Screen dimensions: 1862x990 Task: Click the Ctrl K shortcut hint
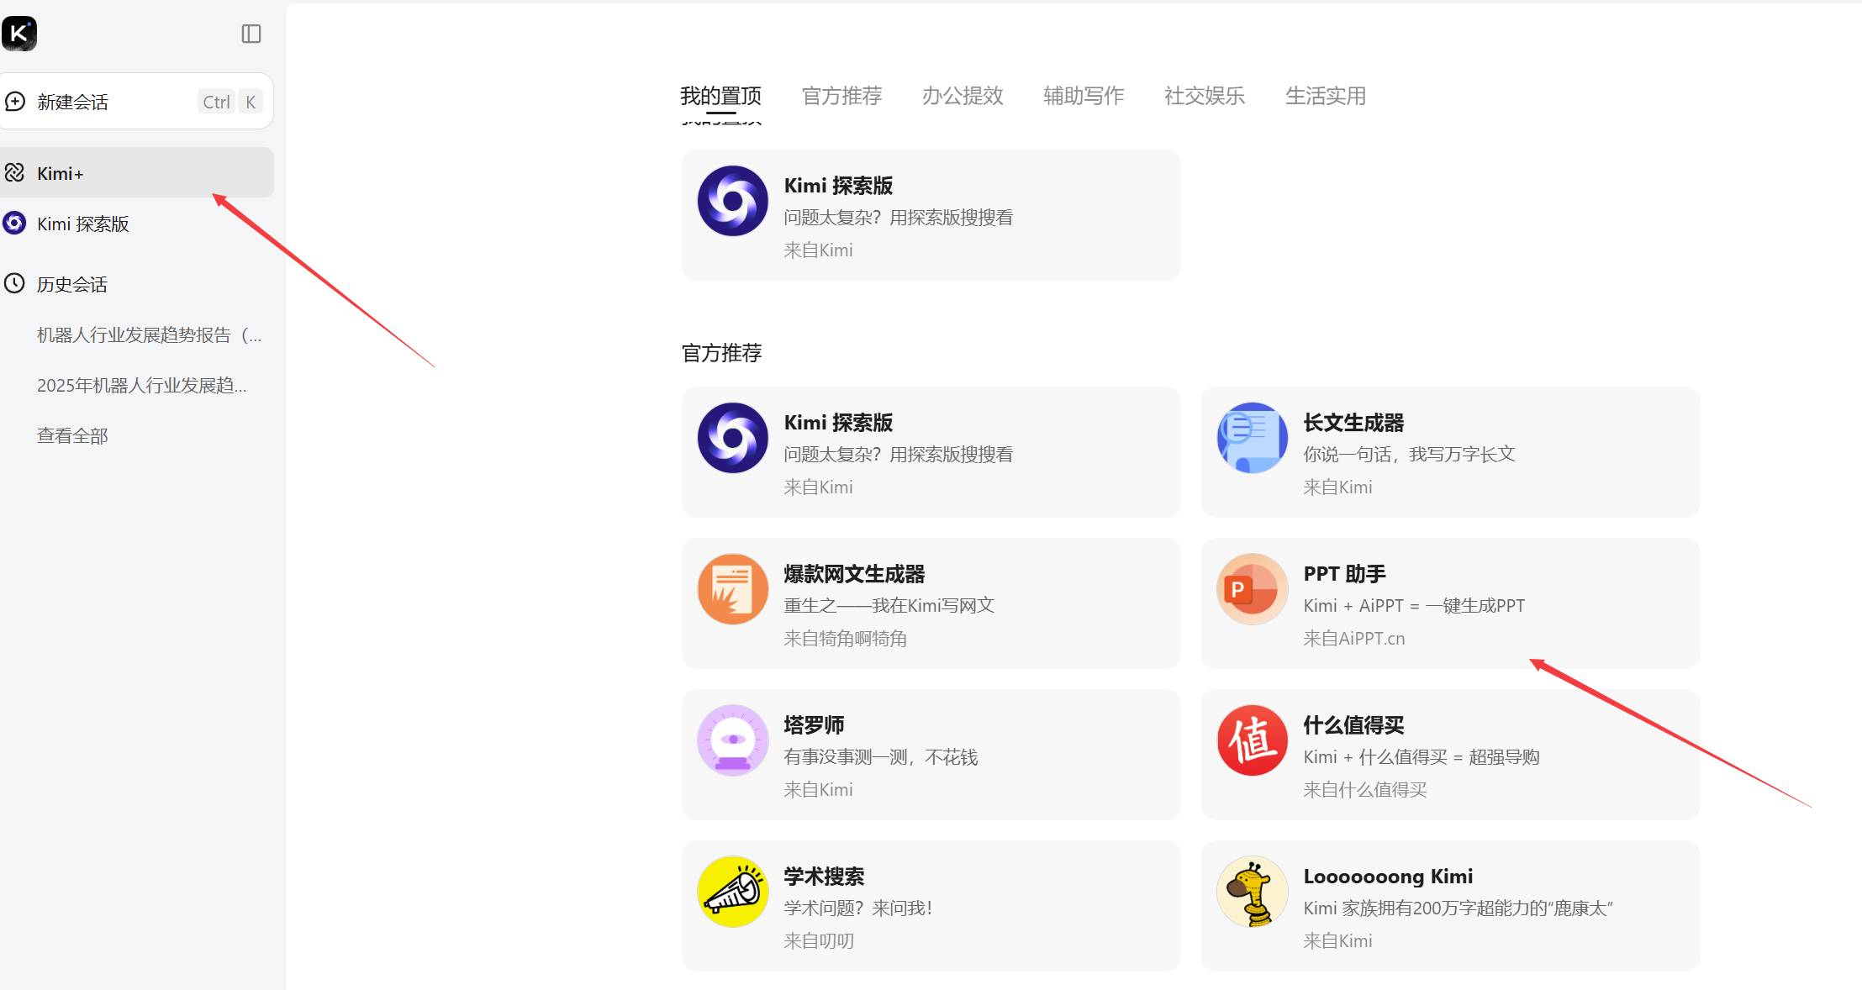click(x=230, y=102)
